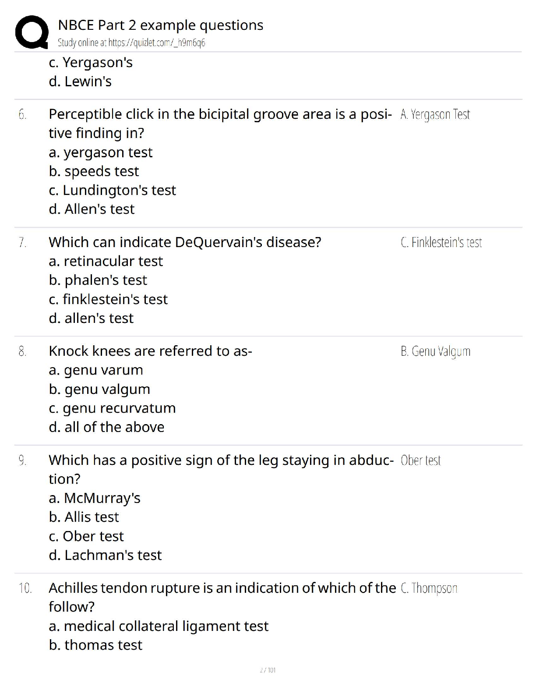The image size is (536, 694).
Task: Select option b. thomas test
Action: 95,645
